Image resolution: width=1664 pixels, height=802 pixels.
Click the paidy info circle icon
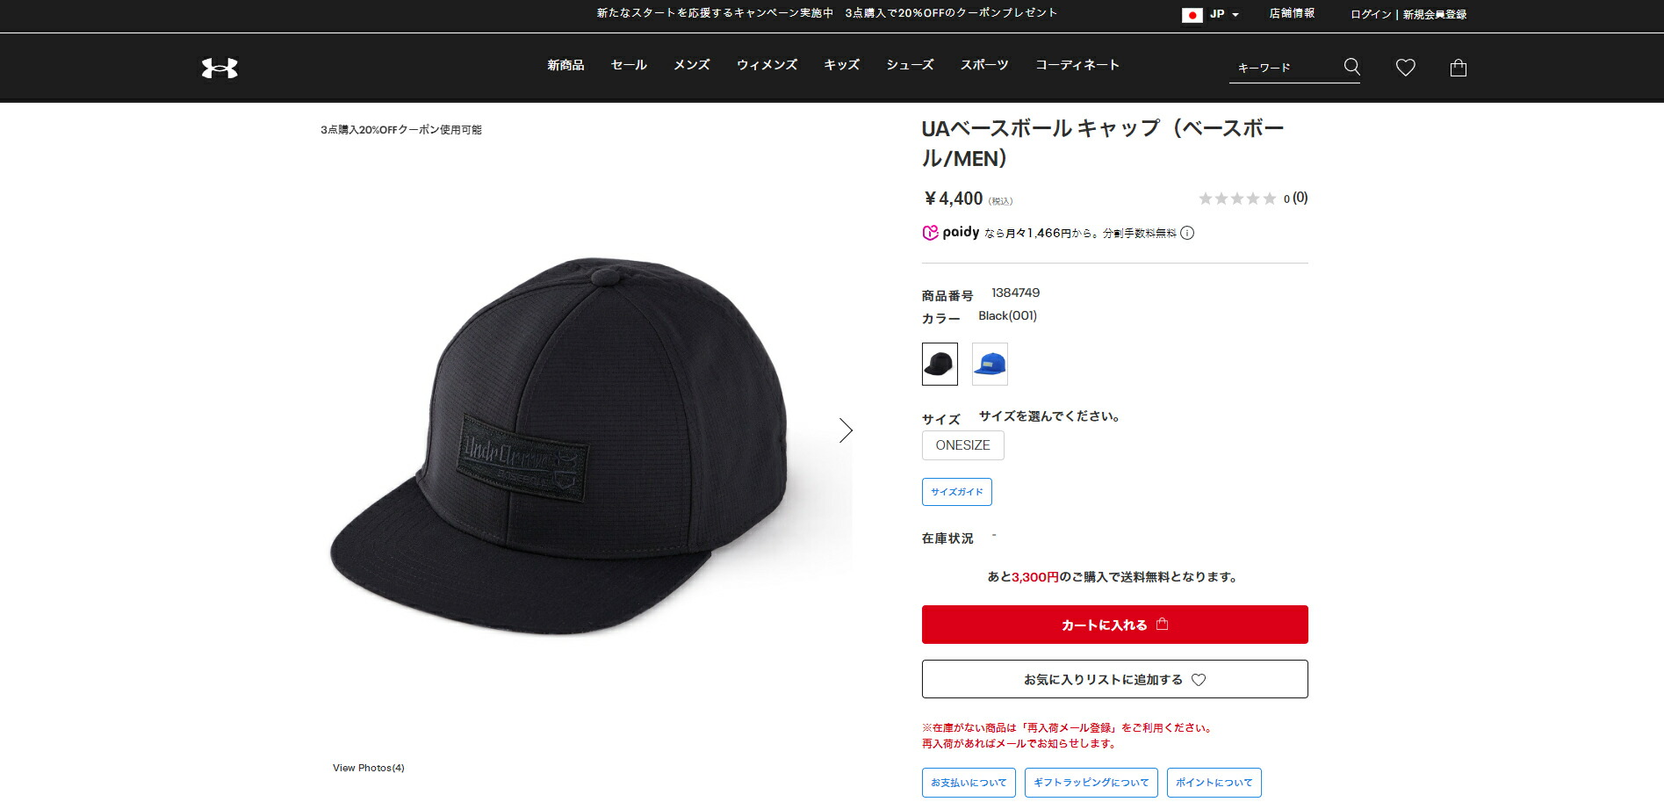click(1187, 233)
